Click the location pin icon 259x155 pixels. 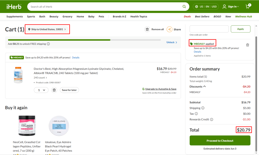point(29,29)
